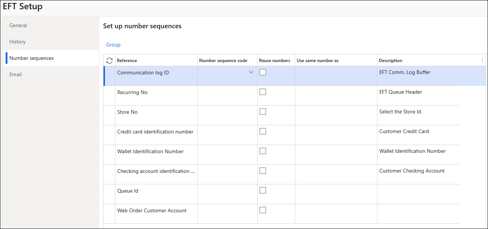Select the Number sequences tab
488x229 pixels.
point(51,58)
